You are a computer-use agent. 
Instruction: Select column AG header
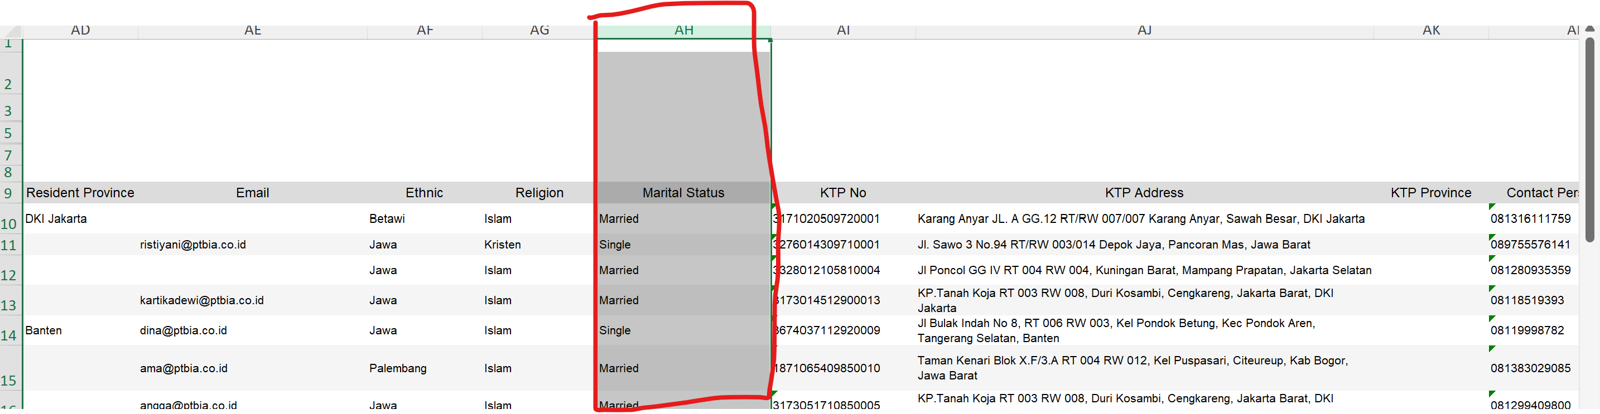point(539,31)
